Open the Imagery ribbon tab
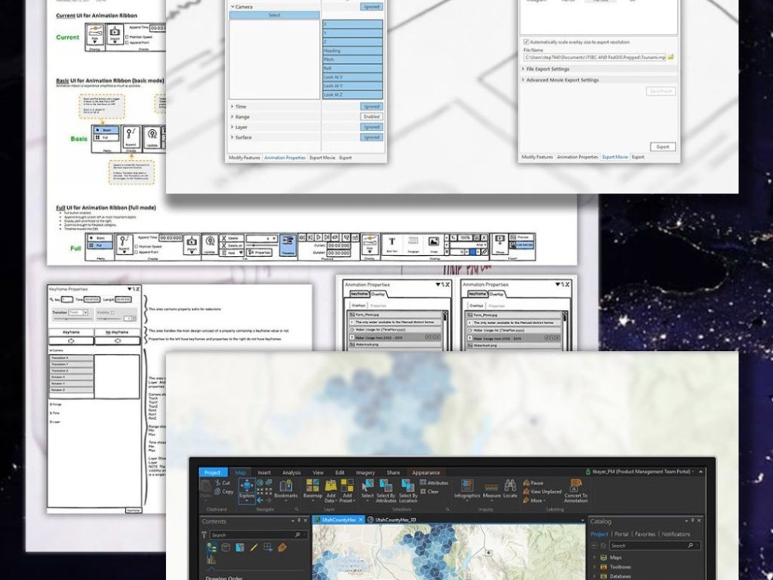The height and width of the screenshot is (580, 773). [366, 473]
